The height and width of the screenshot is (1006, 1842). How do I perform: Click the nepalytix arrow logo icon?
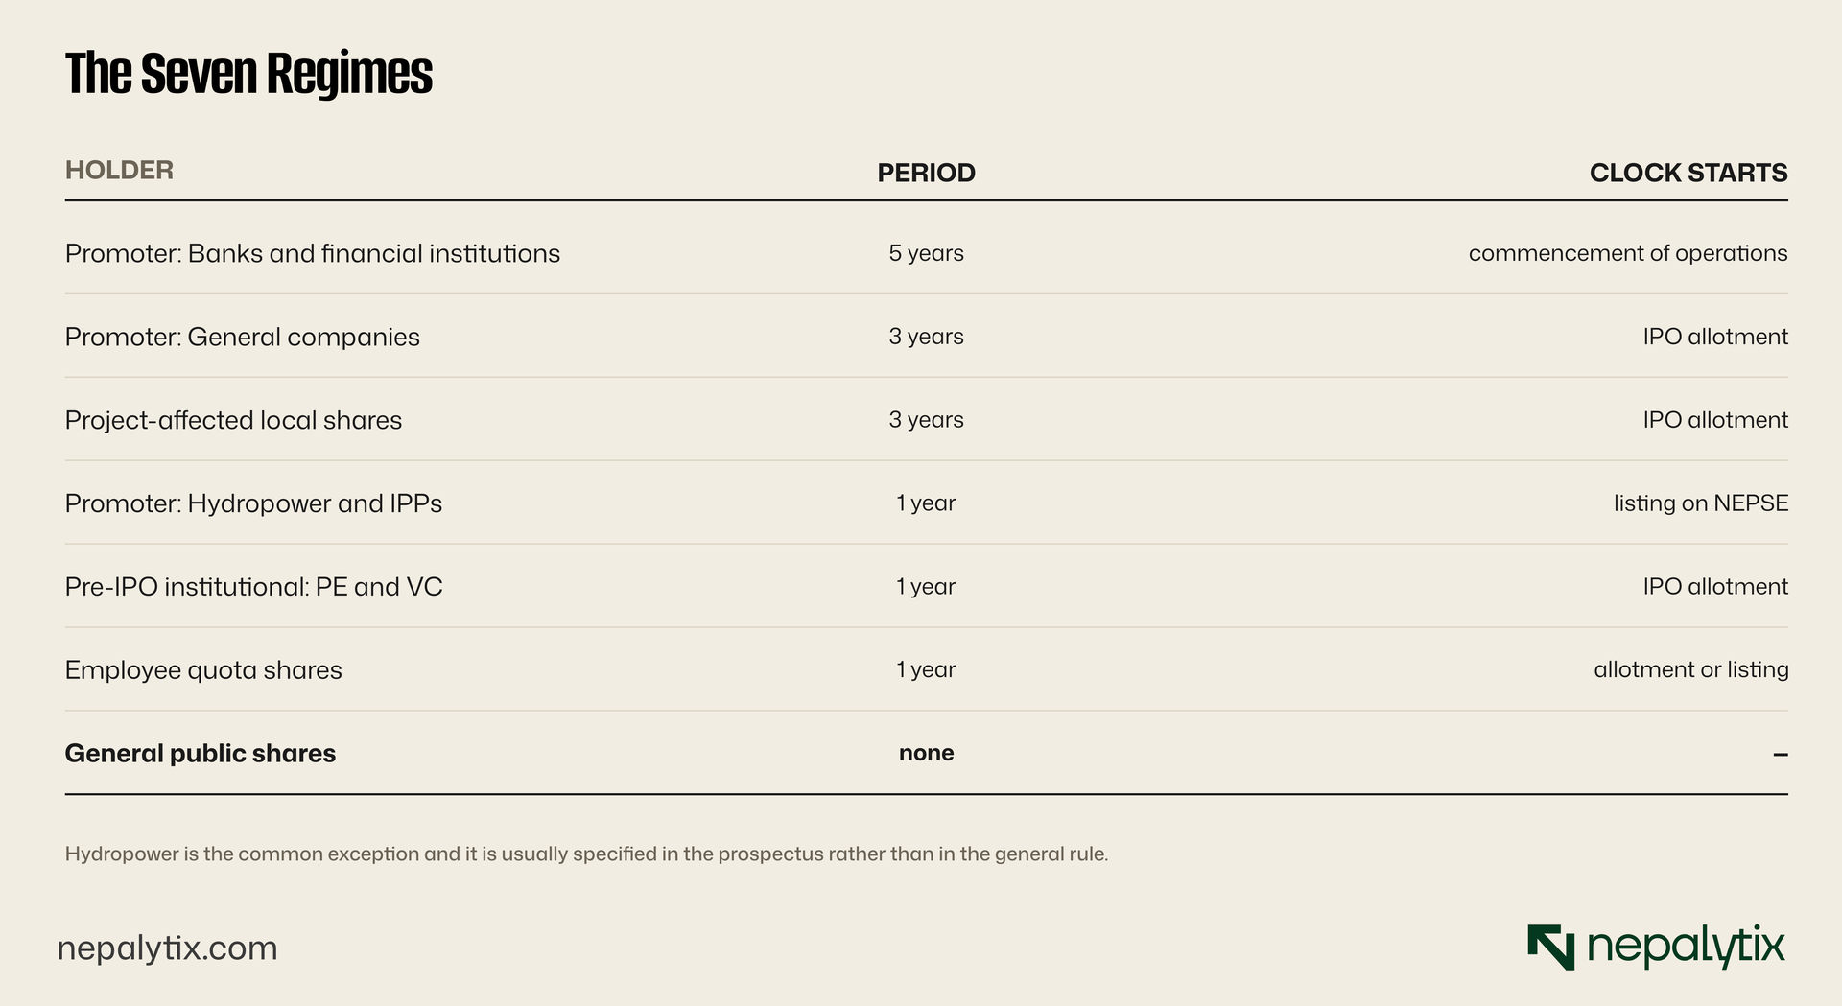(1551, 948)
